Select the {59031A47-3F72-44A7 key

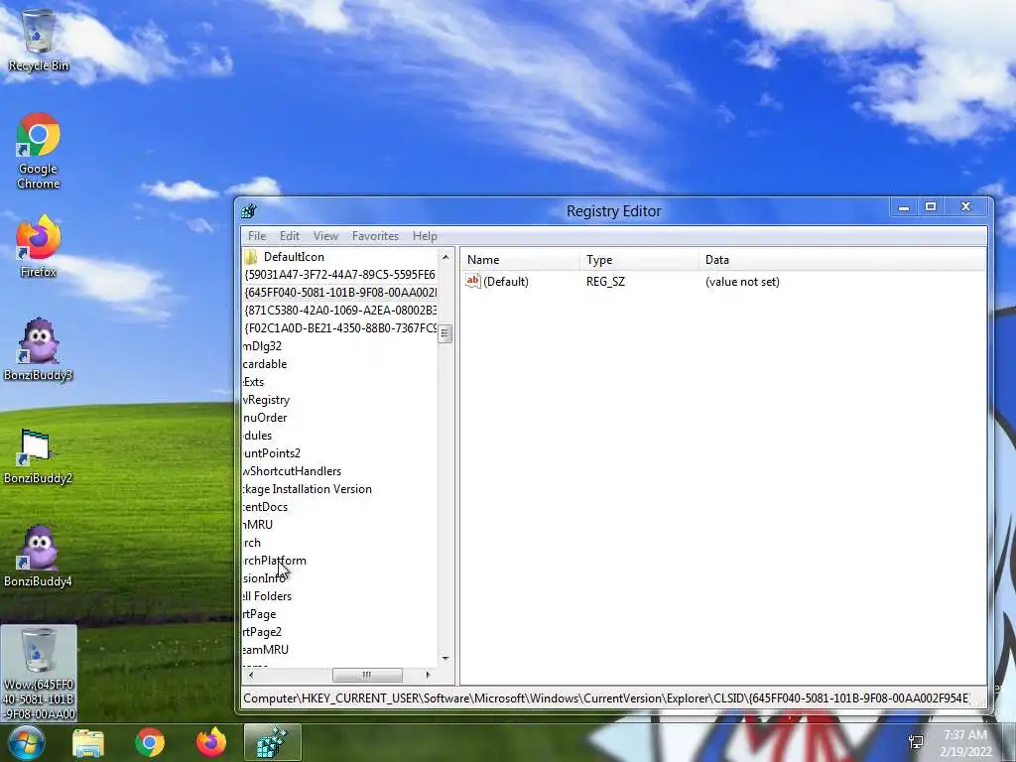(339, 275)
